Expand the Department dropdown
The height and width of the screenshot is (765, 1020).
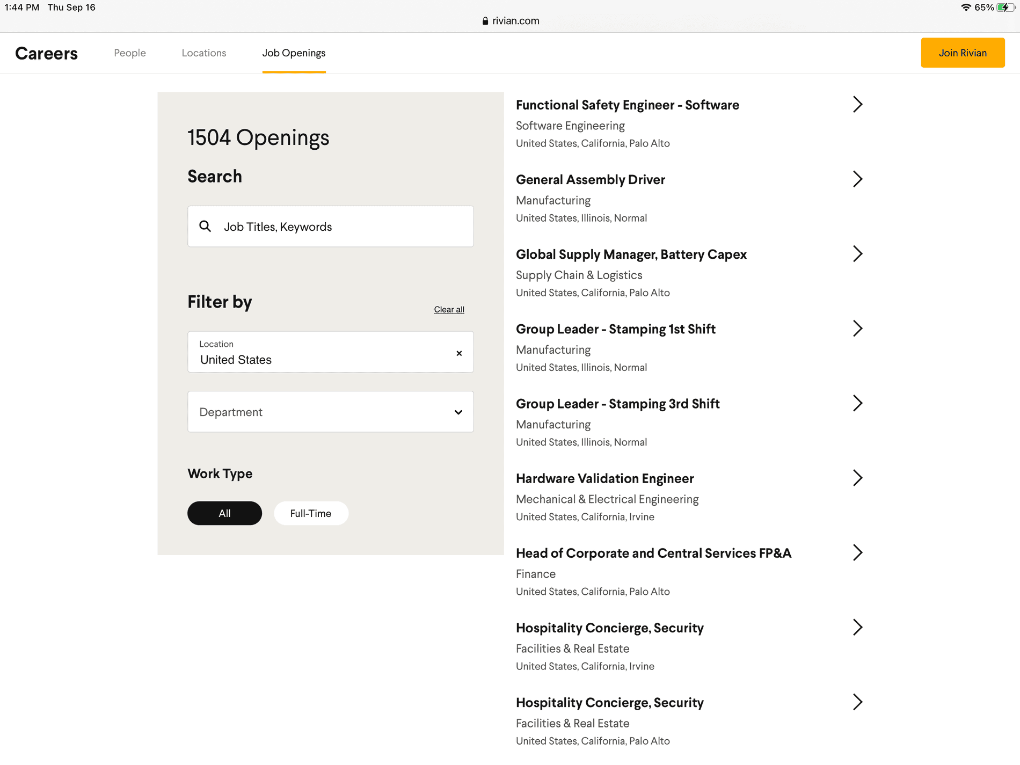[331, 412]
